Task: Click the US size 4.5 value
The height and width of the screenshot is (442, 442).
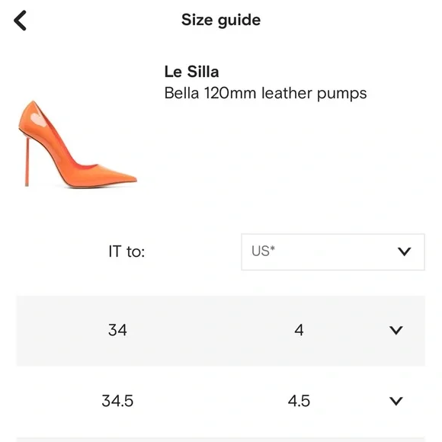Action: click(x=299, y=401)
